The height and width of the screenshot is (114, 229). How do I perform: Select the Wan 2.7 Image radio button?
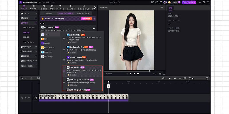coord(64,60)
